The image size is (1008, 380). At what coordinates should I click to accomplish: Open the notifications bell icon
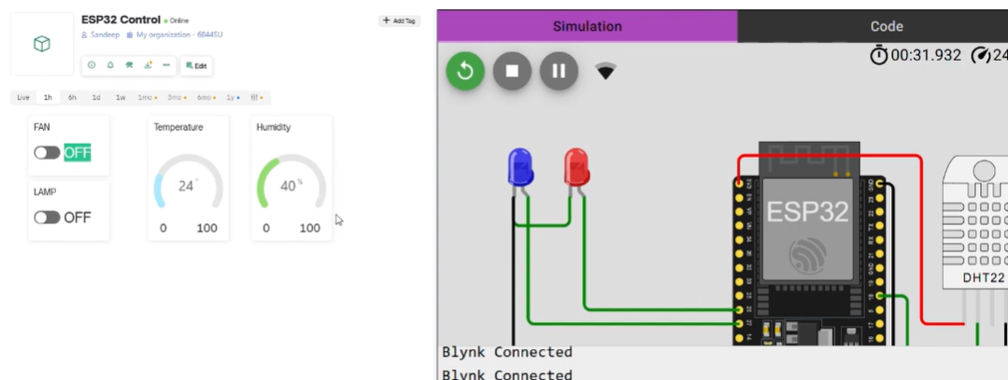point(110,65)
